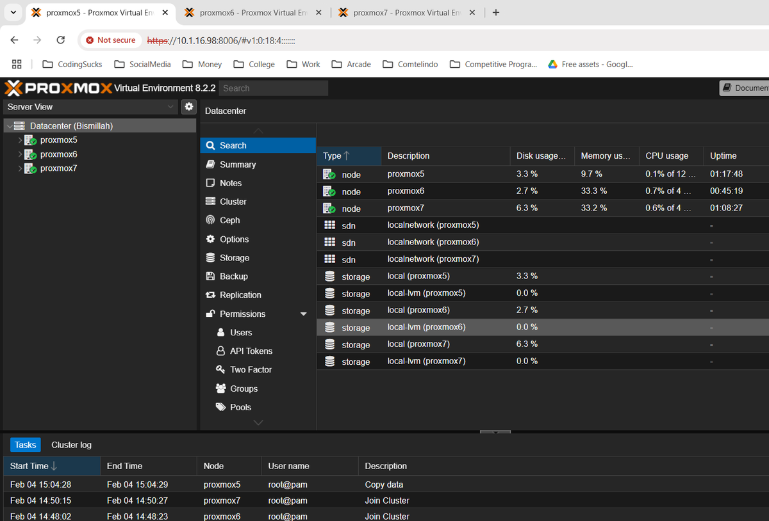Click inside the Search input field
Screen dimensions: 769x521
point(274,88)
